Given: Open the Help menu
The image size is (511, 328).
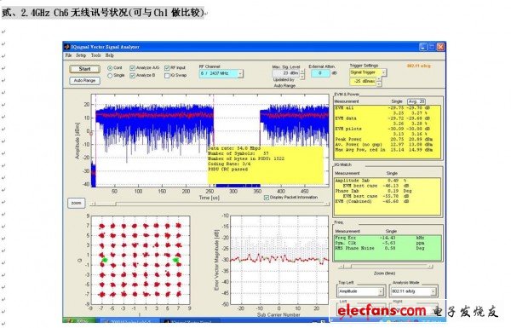Looking at the screenshot, I should coord(110,55).
